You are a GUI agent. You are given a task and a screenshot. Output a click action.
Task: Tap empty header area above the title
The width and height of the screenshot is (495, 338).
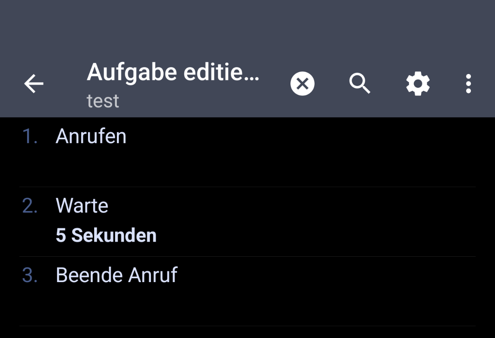[x=247, y=26]
